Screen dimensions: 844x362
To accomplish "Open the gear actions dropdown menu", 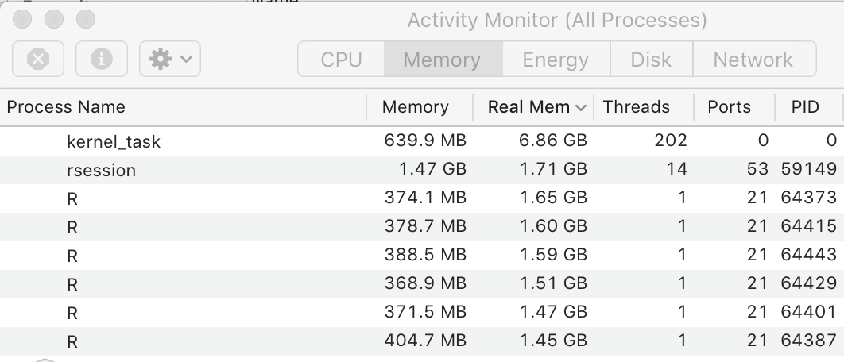I will 170,60.
